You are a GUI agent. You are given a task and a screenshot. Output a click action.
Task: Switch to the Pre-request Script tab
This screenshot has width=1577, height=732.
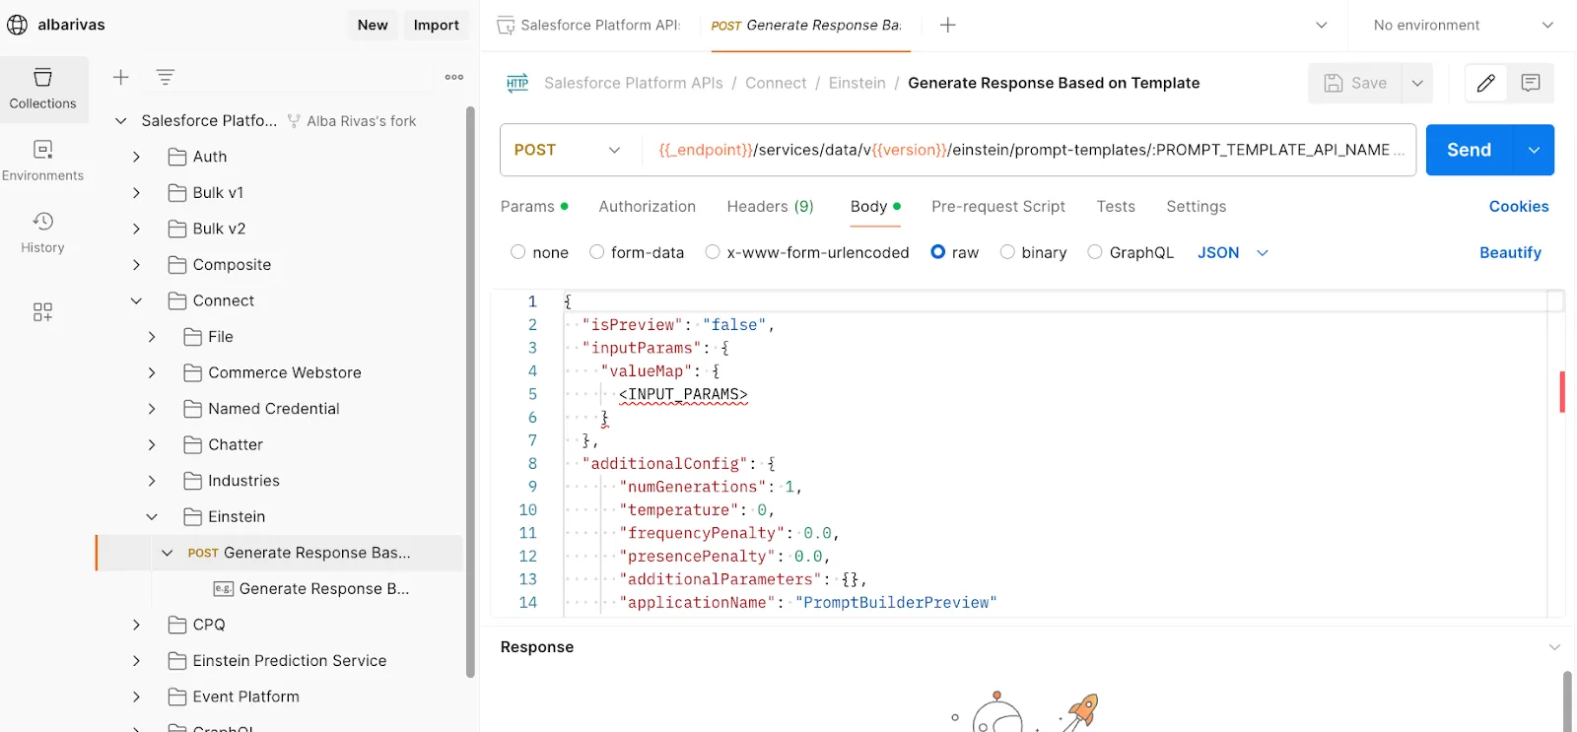point(997,206)
